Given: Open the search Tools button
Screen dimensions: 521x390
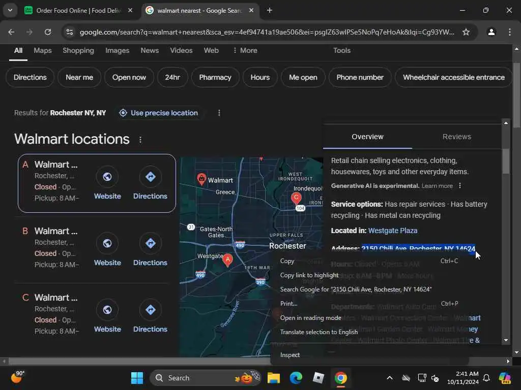Looking at the screenshot, I should tap(342, 50).
